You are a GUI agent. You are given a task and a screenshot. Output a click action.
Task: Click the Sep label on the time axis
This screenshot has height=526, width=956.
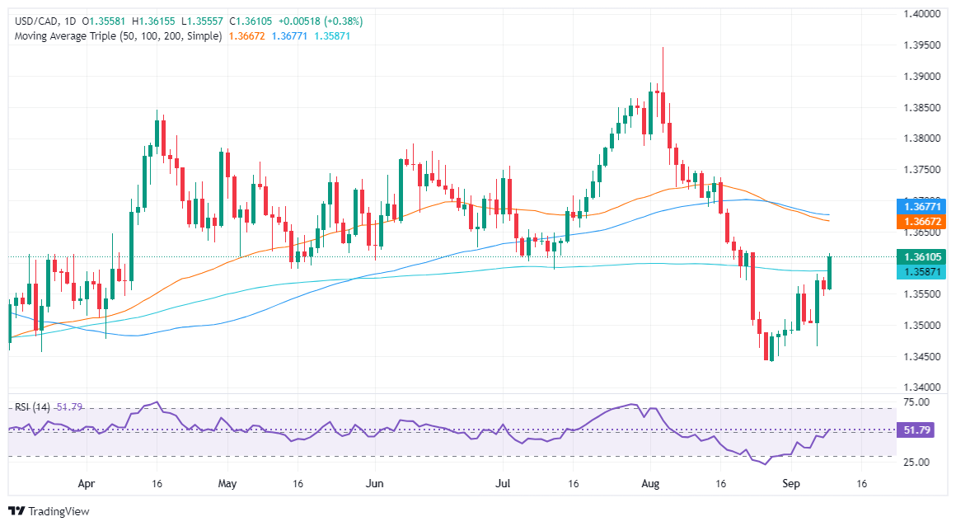791,484
